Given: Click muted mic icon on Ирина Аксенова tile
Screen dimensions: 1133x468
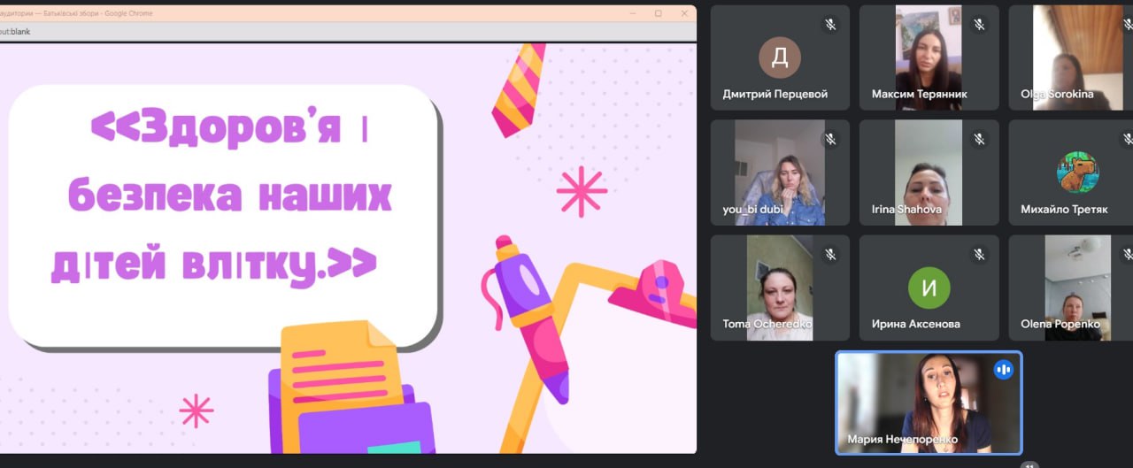Looking at the screenshot, I should point(979,255).
